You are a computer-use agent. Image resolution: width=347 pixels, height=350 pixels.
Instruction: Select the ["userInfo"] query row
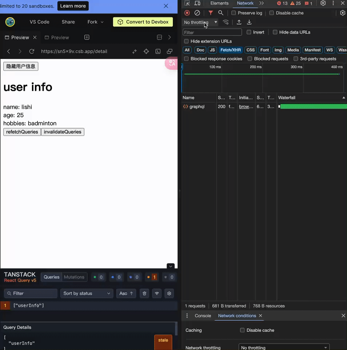point(89,305)
